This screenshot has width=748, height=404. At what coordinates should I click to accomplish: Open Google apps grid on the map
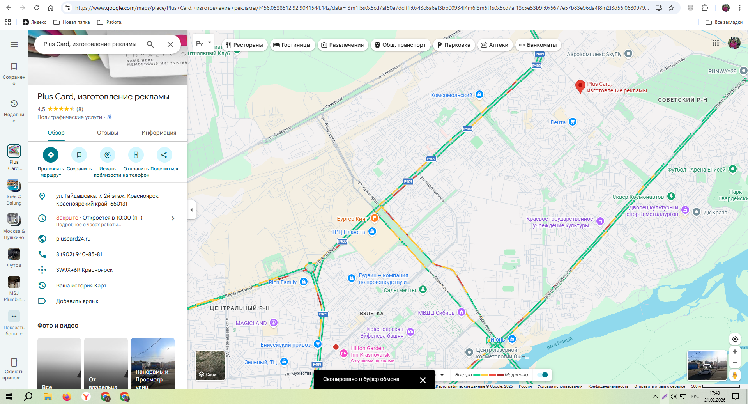click(x=716, y=43)
